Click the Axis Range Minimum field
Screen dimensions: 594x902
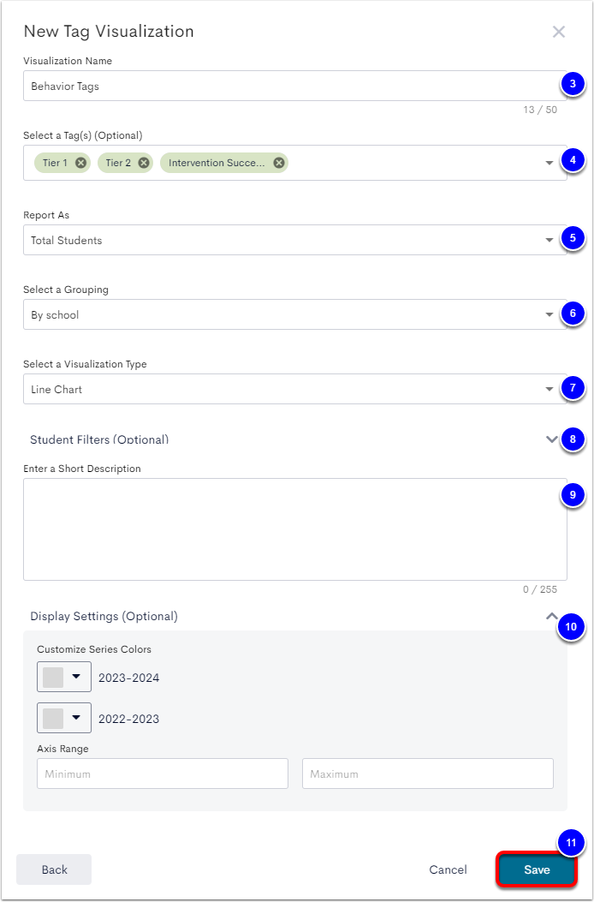162,774
